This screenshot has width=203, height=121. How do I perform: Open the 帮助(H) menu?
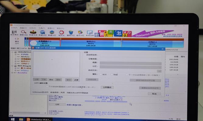[61, 28]
